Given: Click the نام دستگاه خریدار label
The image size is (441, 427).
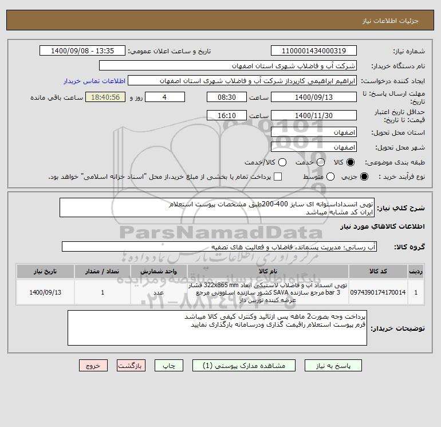Looking at the screenshot, I should 398,66.
